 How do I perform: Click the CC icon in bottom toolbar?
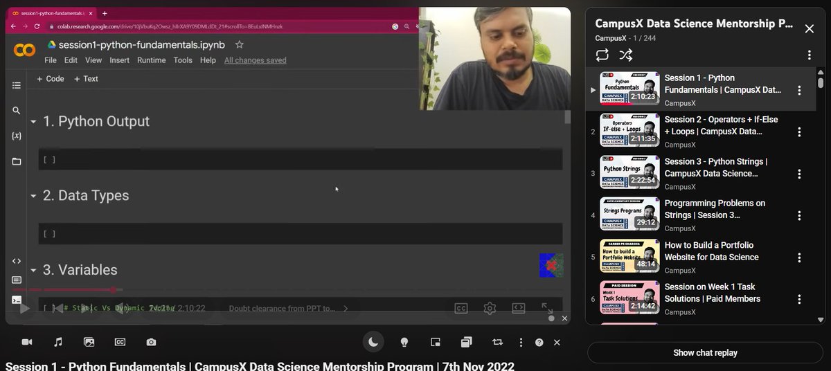pos(120,342)
